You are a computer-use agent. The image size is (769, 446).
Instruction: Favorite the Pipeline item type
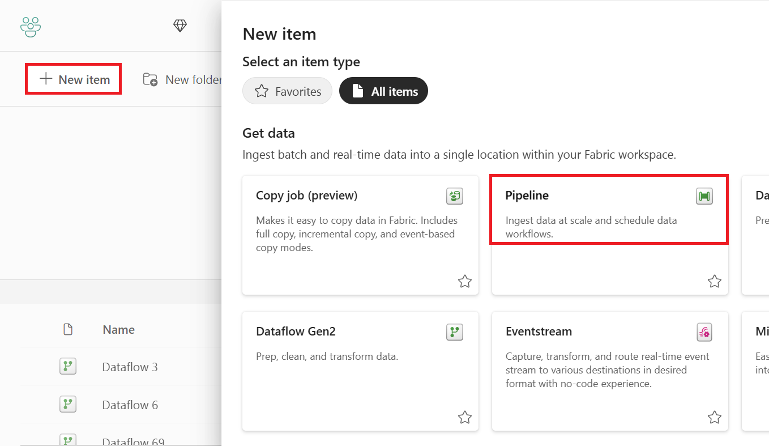(x=714, y=281)
